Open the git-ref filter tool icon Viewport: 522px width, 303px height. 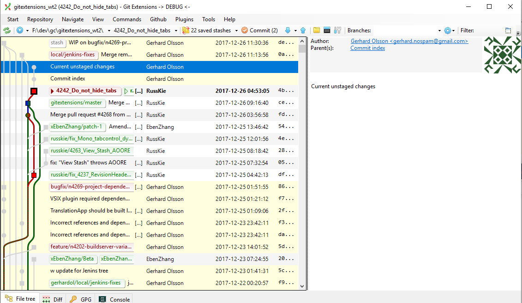(x=337, y=30)
